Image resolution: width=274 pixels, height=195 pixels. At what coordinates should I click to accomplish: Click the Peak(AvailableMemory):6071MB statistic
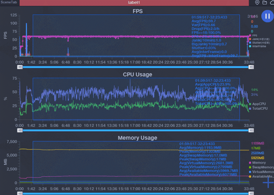[x=208, y=175]
